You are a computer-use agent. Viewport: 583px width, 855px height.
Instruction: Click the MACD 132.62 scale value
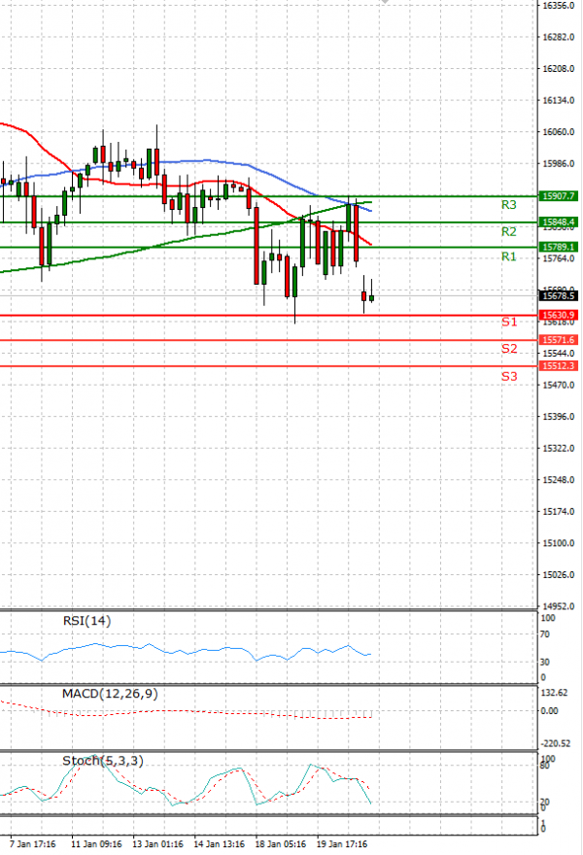555,693
